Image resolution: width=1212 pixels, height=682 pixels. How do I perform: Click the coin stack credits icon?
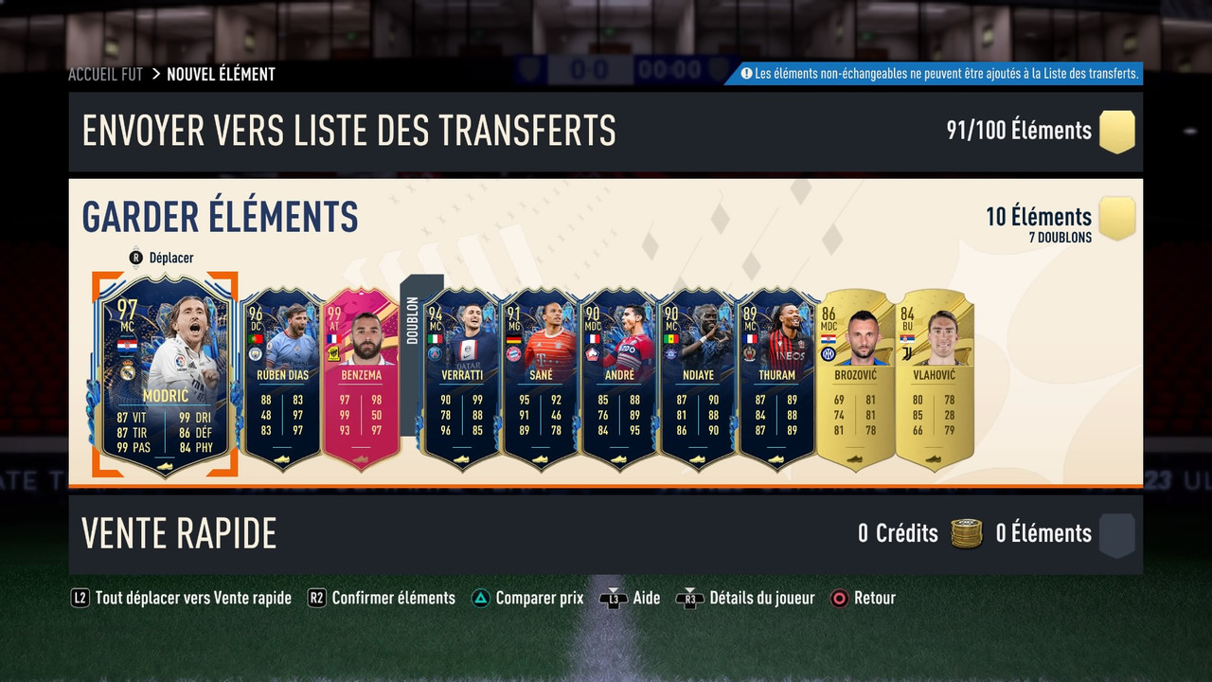(967, 533)
